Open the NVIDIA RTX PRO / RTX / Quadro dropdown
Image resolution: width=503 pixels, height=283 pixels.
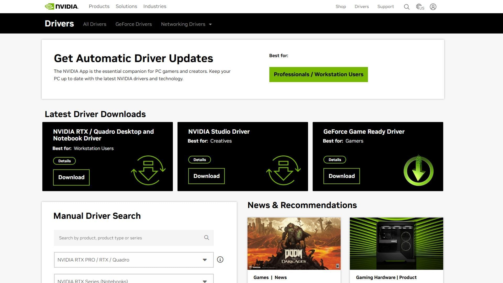(x=134, y=260)
